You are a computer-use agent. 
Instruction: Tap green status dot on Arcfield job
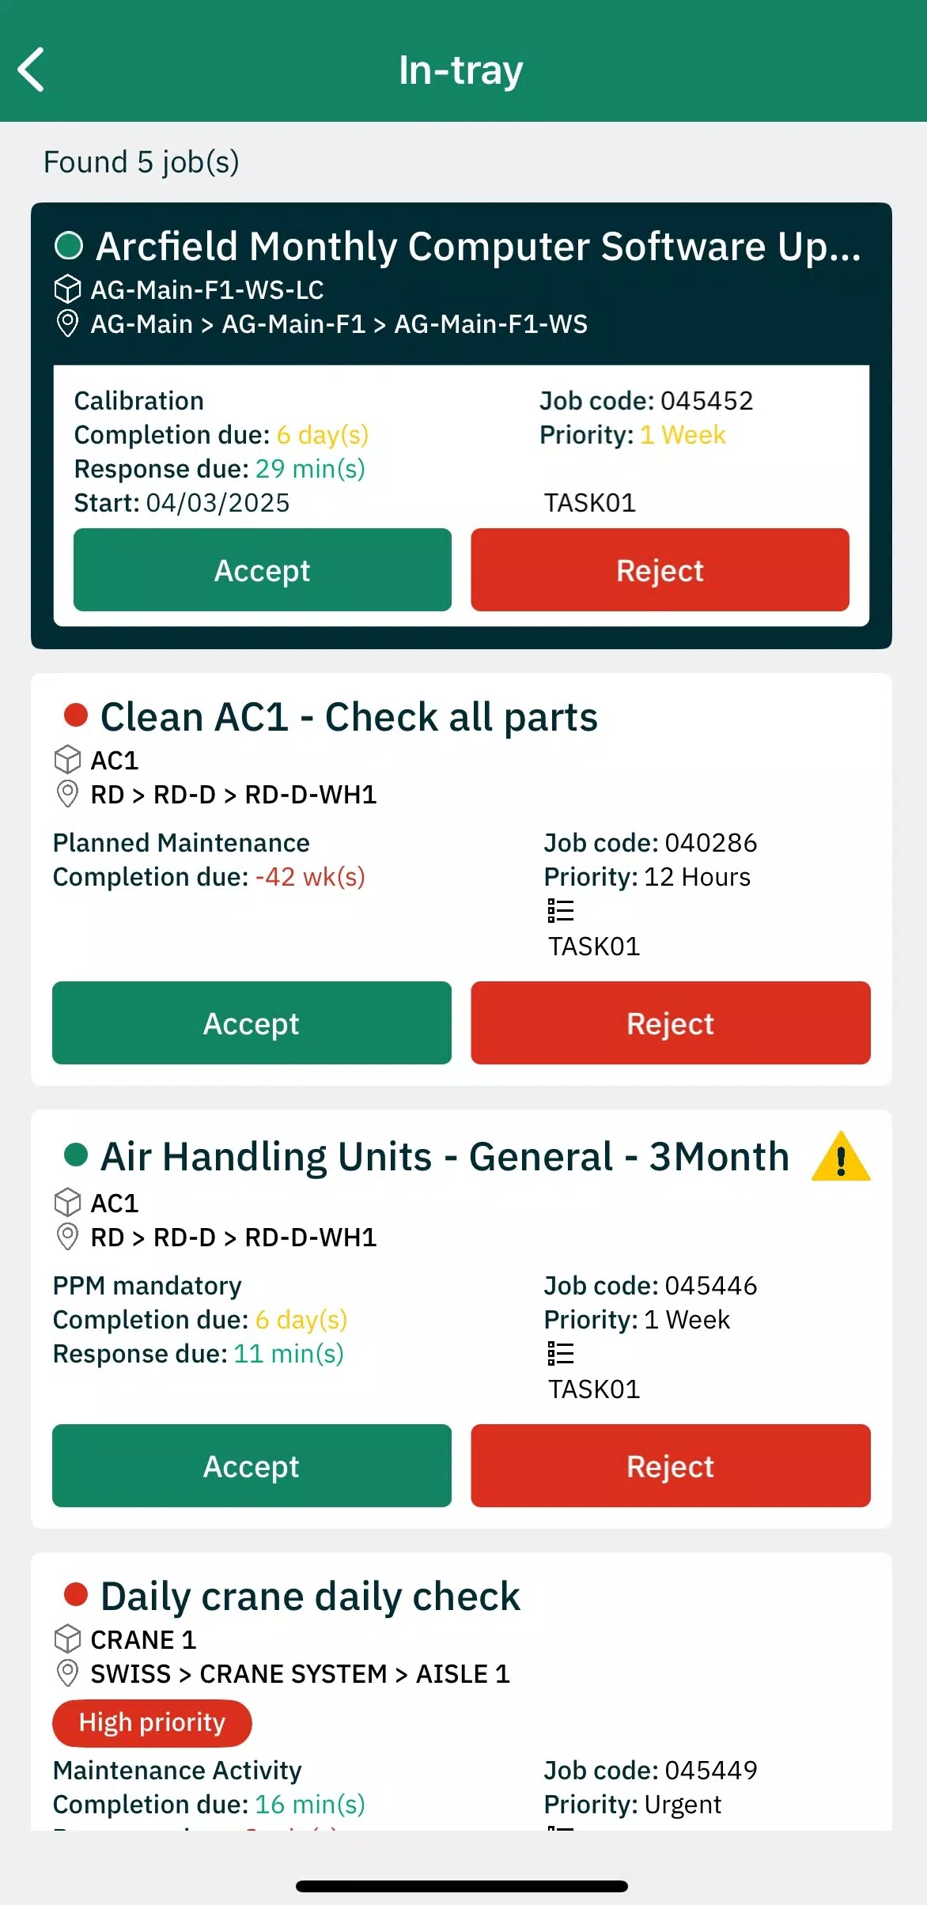click(x=69, y=246)
